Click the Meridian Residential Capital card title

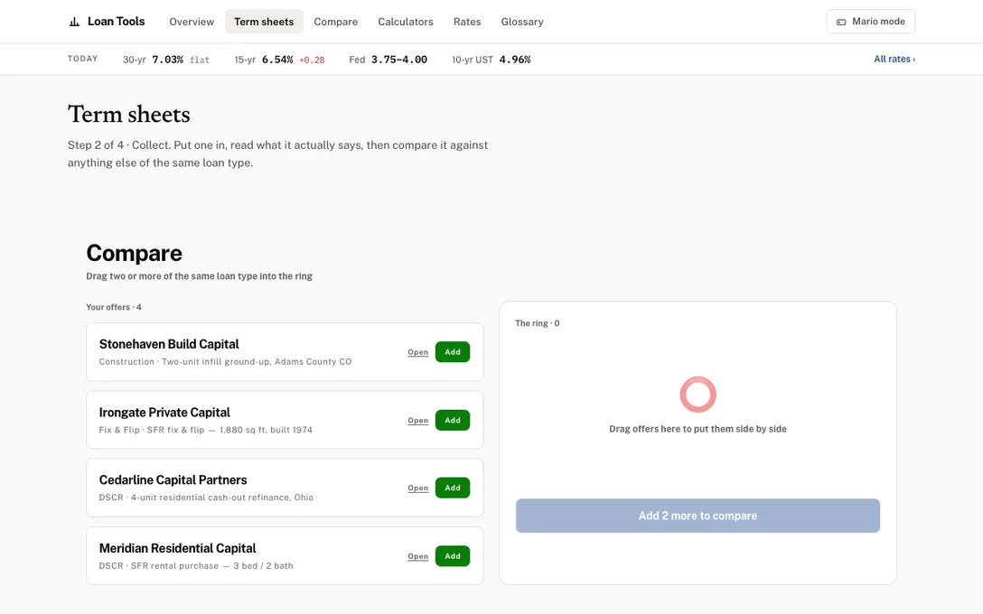[x=177, y=548]
